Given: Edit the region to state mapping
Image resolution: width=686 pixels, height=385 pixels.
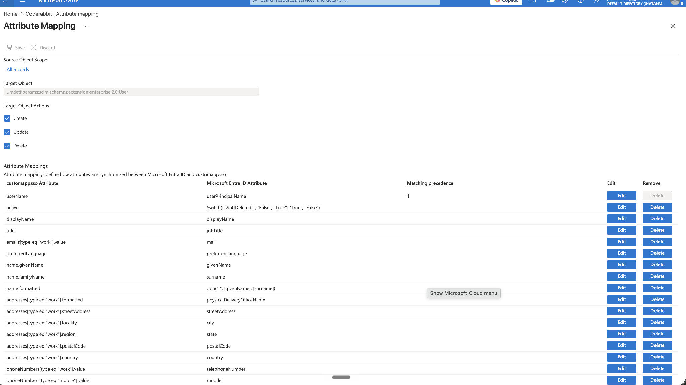Looking at the screenshot, I should tap(622, 334).
